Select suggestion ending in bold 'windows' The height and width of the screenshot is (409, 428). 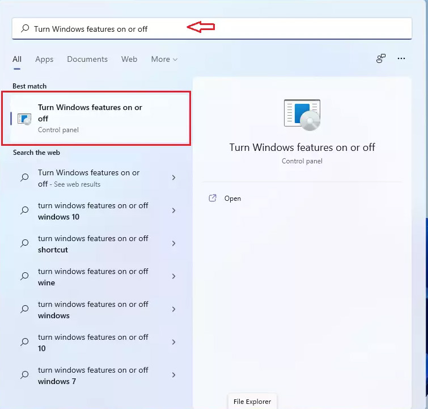[93, 310]
